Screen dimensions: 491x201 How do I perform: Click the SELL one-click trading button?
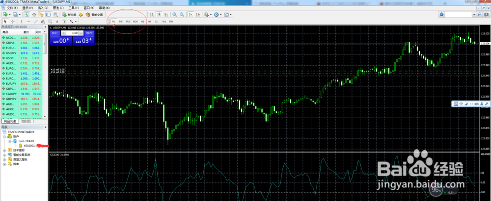pyautogui.click(x=55, y=33)
